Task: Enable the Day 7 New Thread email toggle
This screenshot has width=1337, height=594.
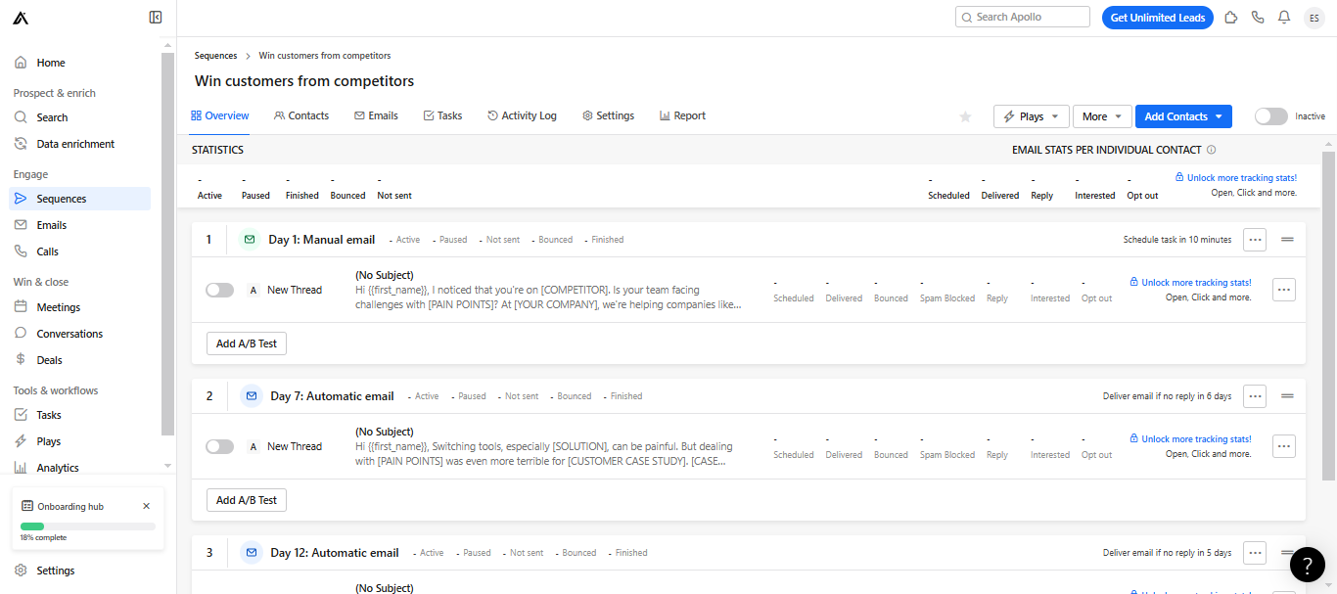Action: 220,446
